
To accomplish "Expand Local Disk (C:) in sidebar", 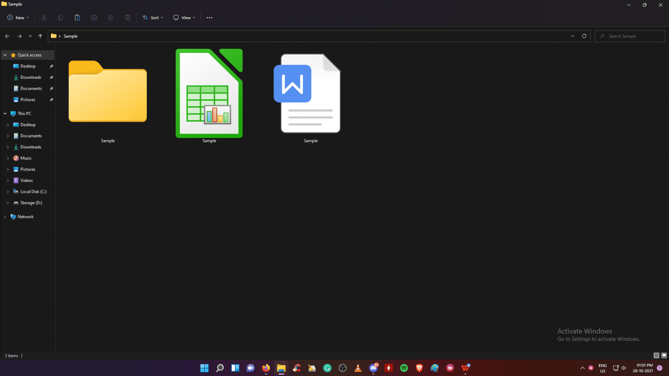I will 8,191.
